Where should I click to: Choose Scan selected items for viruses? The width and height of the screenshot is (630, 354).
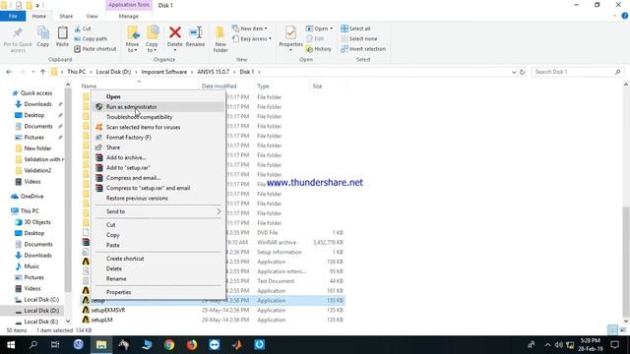[x=158, y=127]
